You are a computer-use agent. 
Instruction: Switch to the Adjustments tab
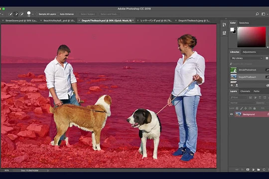click(249, 52)
